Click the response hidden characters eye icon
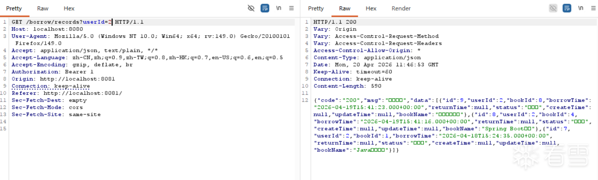 553,8
